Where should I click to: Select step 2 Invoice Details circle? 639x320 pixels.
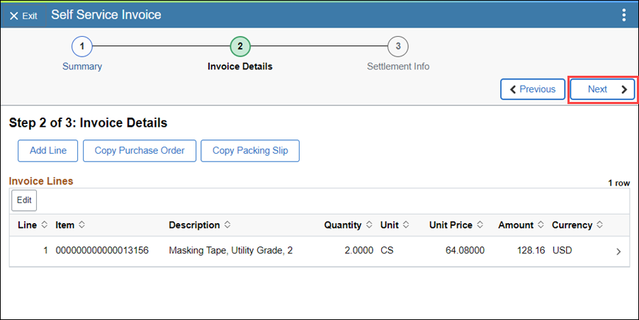[240, 47]
